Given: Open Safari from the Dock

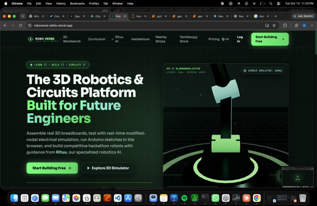Looking at the screenshot, I should coord(35,198).
